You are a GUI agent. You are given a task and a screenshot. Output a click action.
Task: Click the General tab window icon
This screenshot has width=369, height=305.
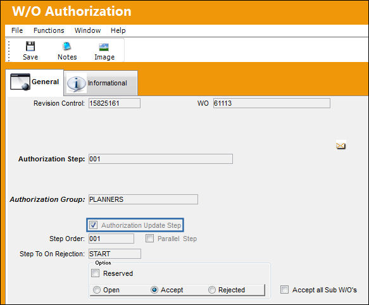(20, 82)
